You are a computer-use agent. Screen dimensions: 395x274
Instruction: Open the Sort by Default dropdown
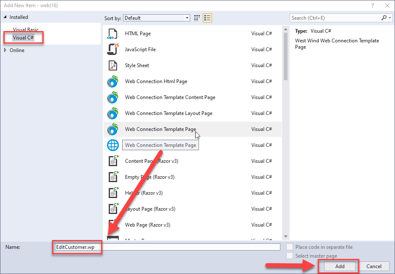coord(157,18)
